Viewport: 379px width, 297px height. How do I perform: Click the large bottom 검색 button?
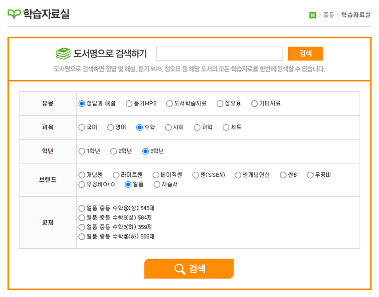pos(189,269)
